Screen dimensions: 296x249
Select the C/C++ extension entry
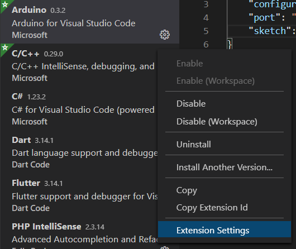point(79,65)
